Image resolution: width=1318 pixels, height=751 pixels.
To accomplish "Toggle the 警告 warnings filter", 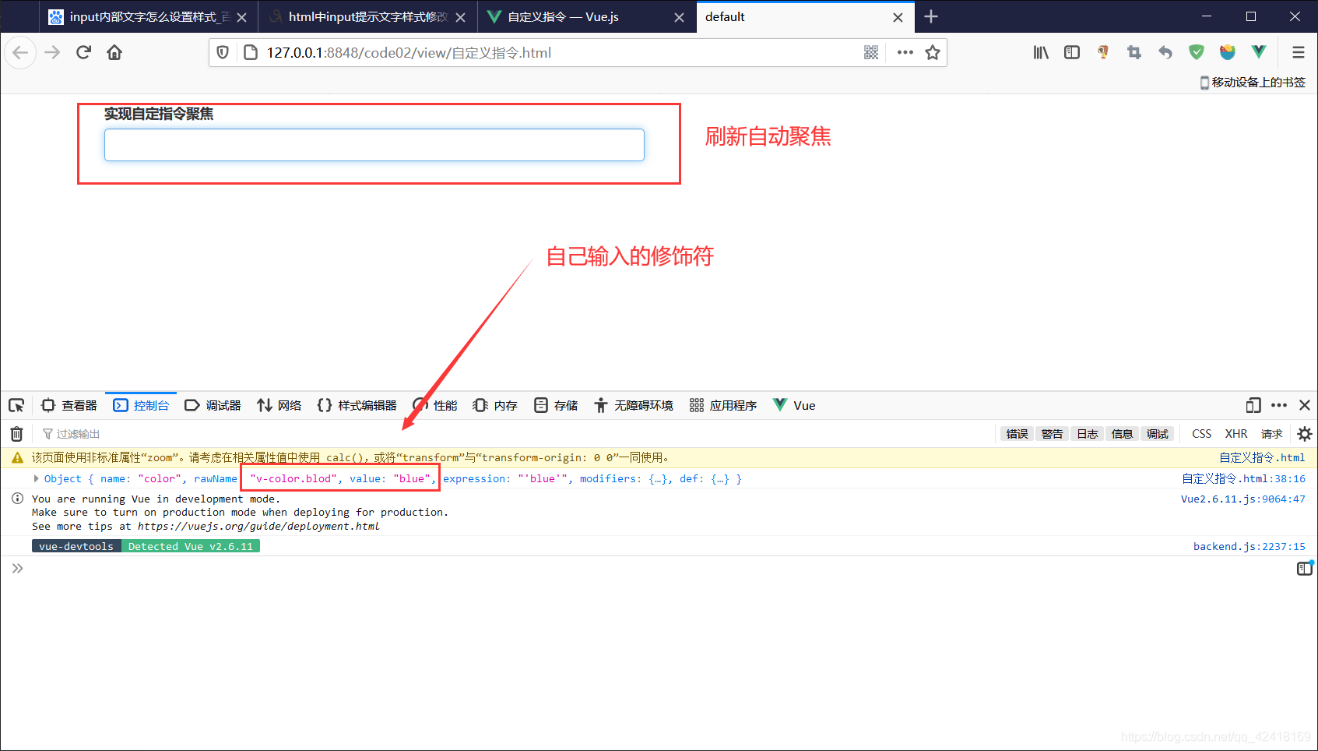I will (x=1052, y=434).
